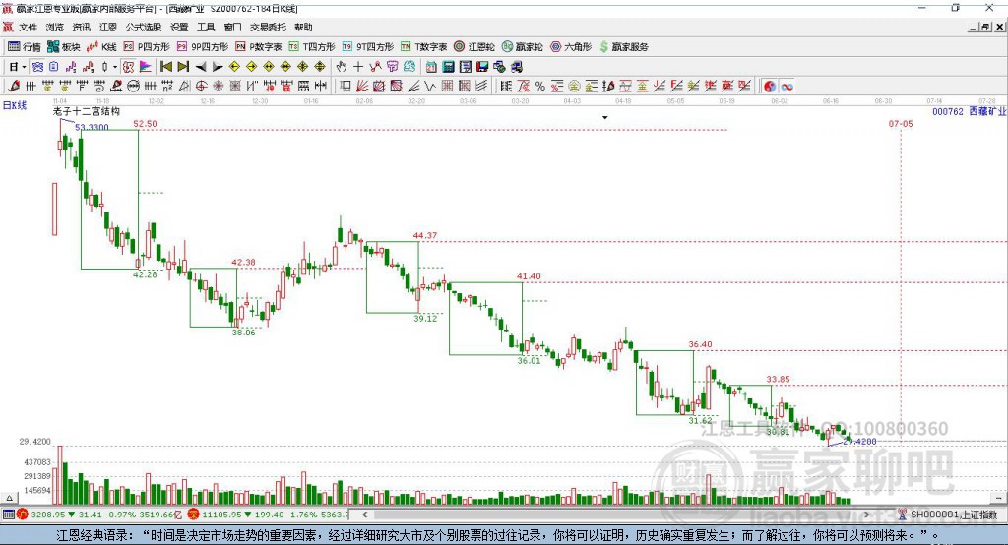Viewport: 1008px width, 545px height.
Task: Select the crosshair cursor tool
Action: point(358,67)
